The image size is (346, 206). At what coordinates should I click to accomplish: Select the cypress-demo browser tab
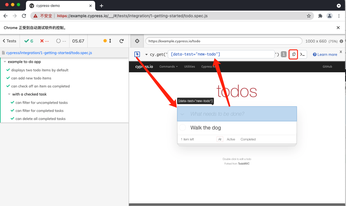coord(60,6)
